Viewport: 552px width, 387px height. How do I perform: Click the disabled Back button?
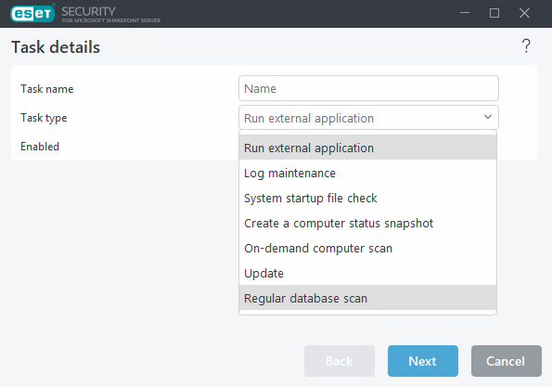[x=339, y=361]
